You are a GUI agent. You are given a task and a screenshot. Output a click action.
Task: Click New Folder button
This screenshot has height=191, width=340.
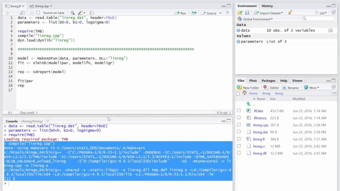coord(248,88)
